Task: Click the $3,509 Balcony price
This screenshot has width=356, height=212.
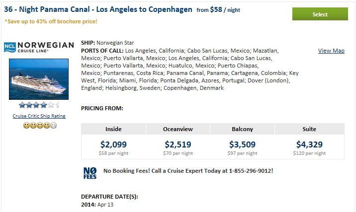Action: click(242, 144)
